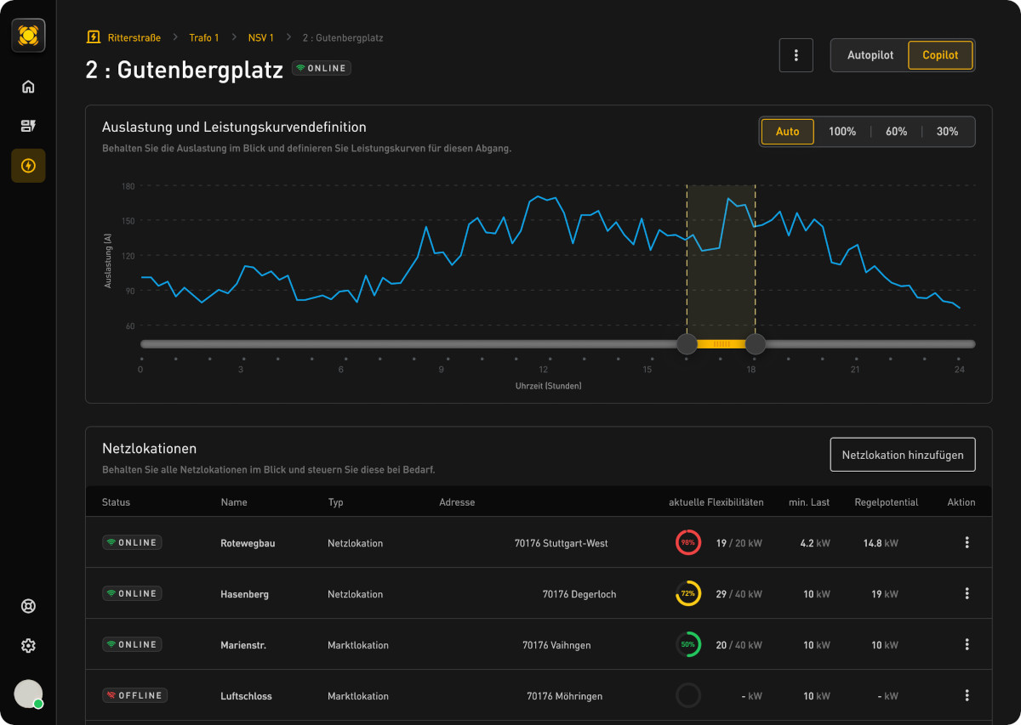Click the app logo at top of sidebar
This screenshot has width=1021, height=725.
tap(28, 36)
